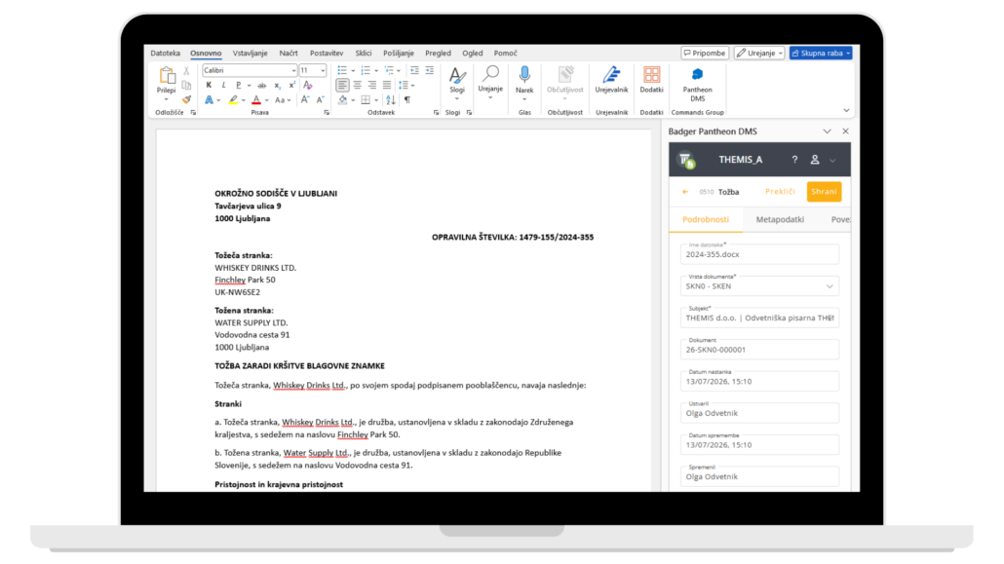Open the Datoteka menu tab
Image resolution: width=1004 pixels, height=564 pixels.
pyautogui.click(x=165, y=54)
